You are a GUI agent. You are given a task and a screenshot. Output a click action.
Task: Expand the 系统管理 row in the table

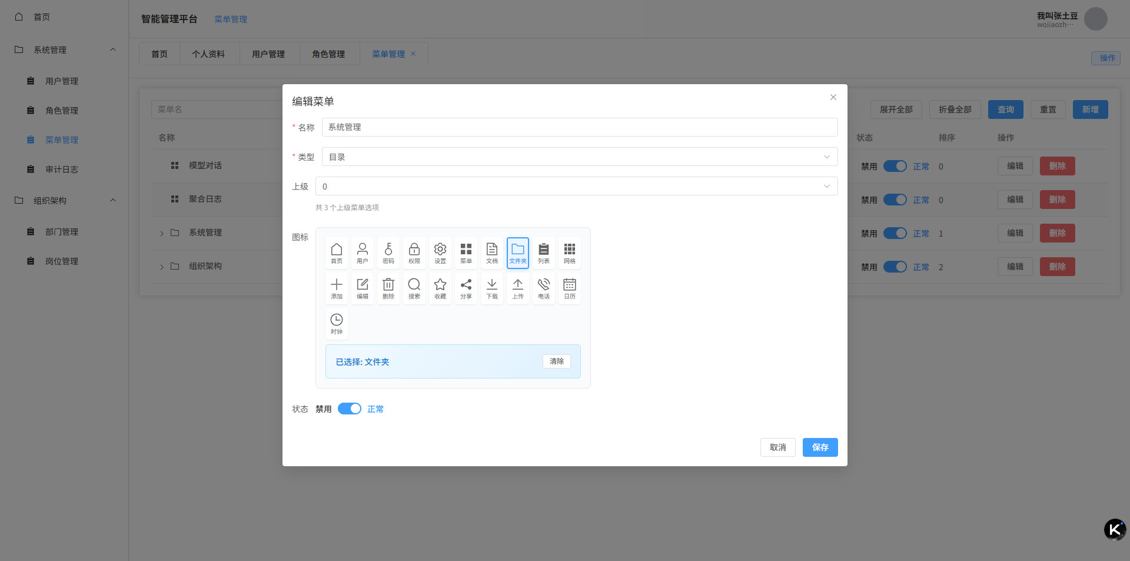click(162, 233)
